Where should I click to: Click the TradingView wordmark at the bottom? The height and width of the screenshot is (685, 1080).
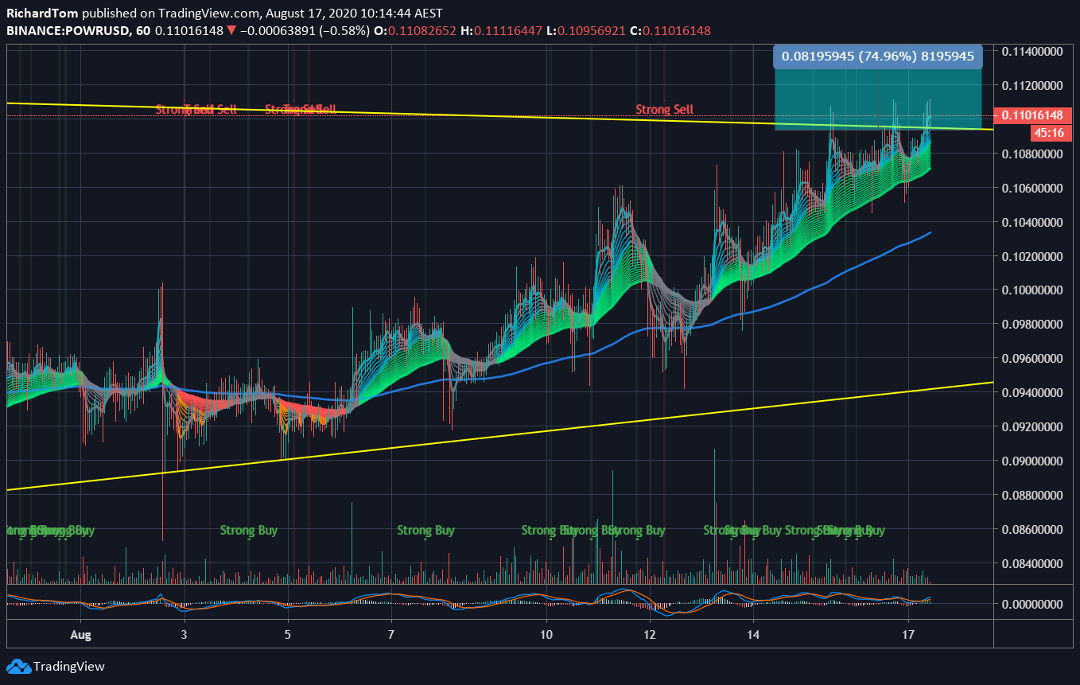(x=69, y=667)
